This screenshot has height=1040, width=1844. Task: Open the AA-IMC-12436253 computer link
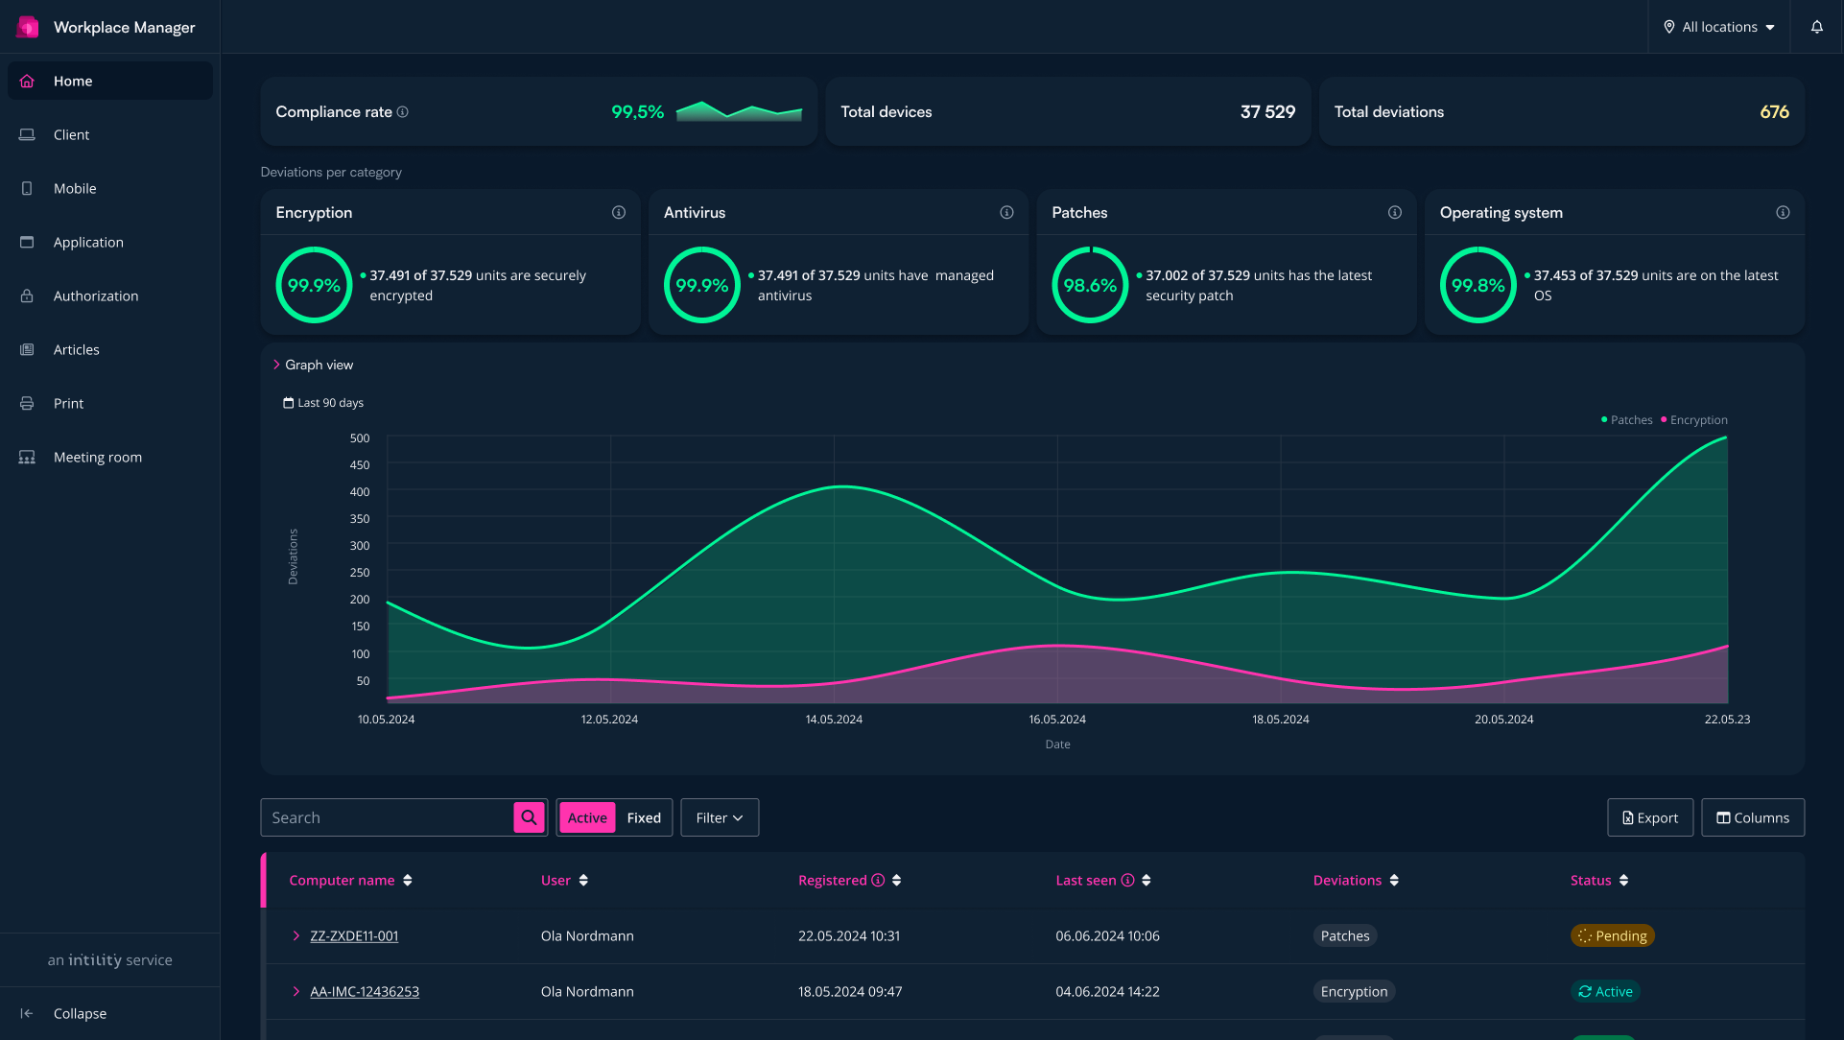(365, 992)
